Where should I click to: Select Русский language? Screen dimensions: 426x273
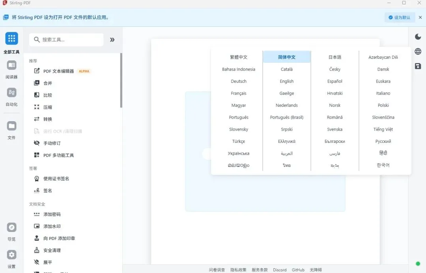(x=383, y=141)
